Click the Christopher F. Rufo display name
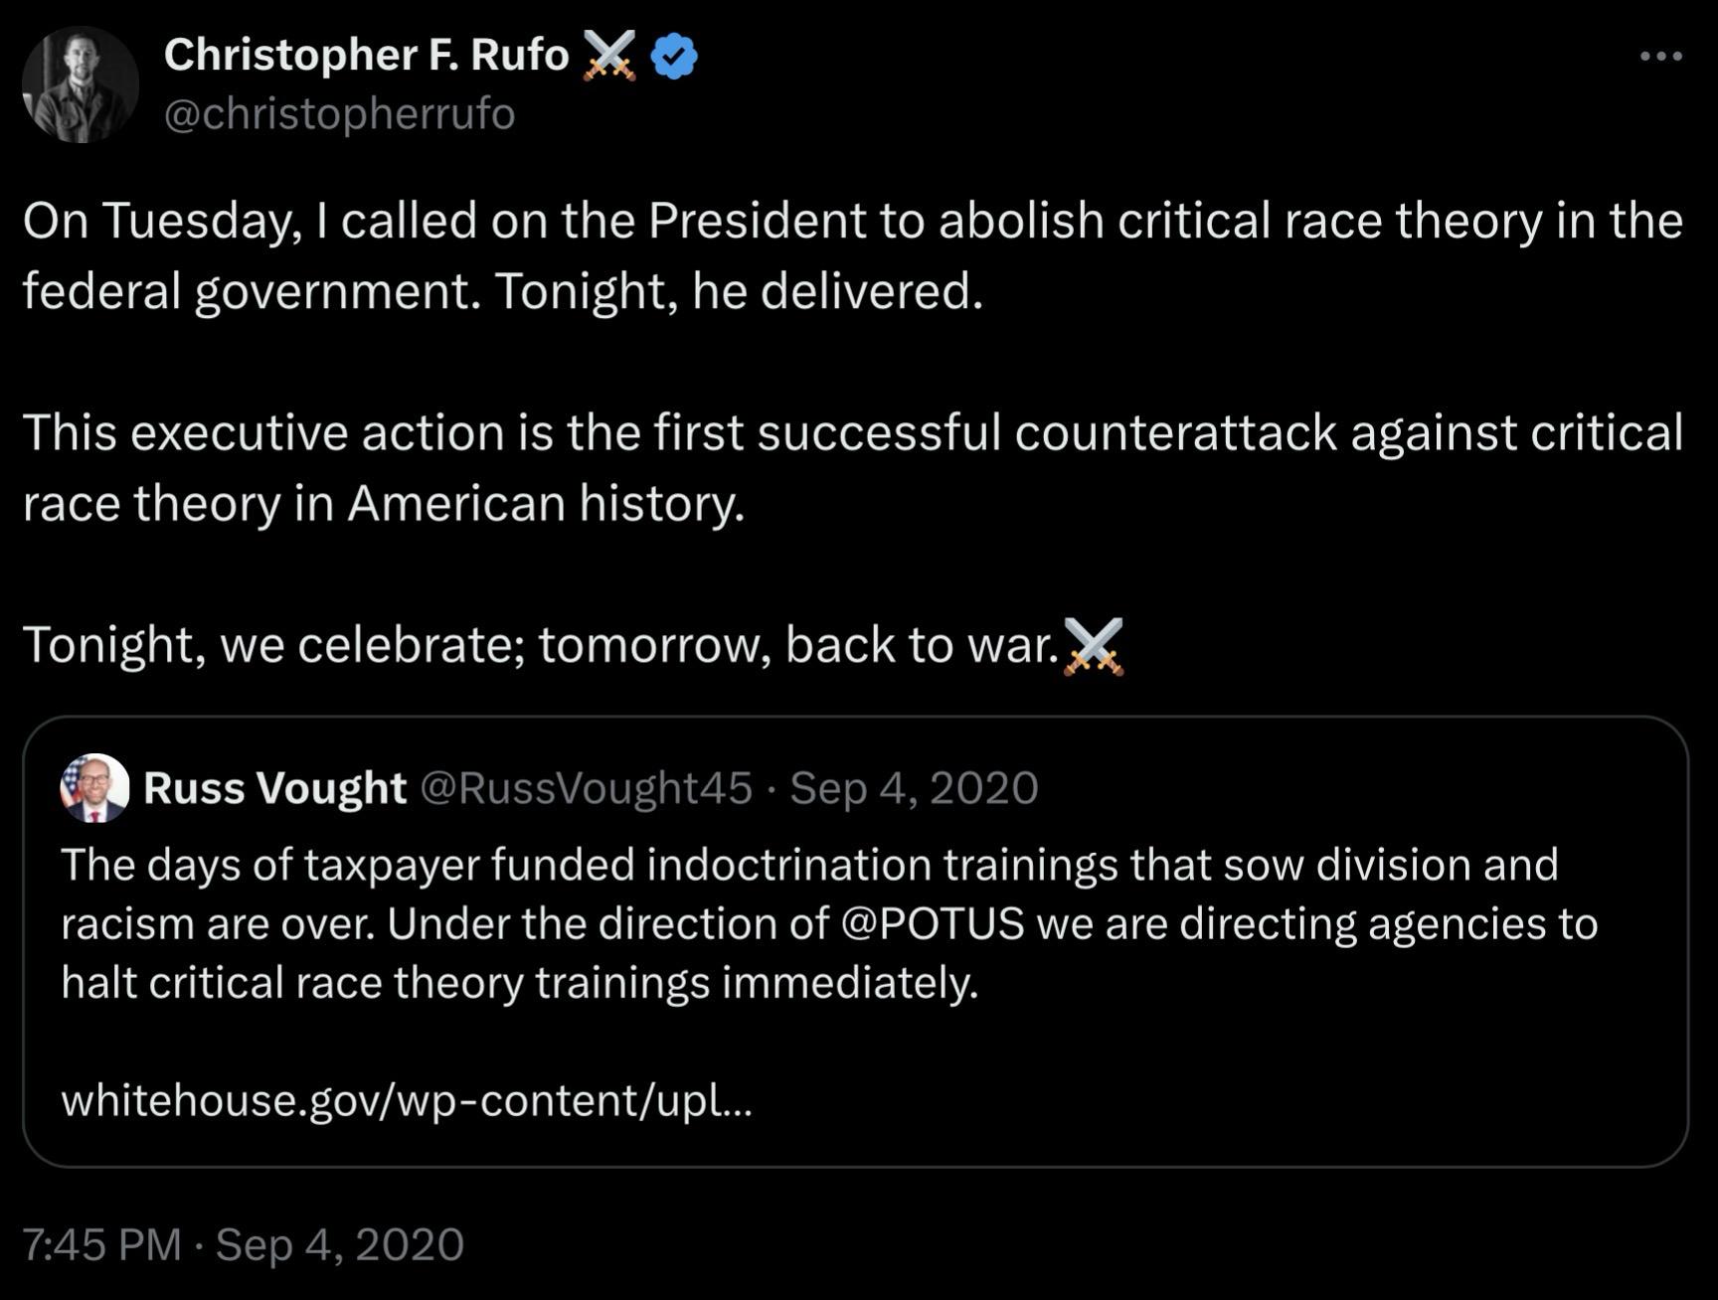The width and height of the screenshot is (1718, 1300). (366, 55)
